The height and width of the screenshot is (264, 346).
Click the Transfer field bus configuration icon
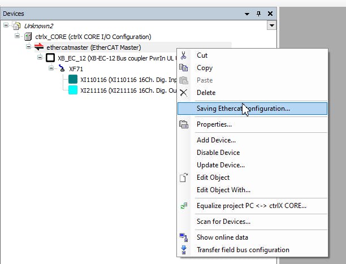point(183,250)
